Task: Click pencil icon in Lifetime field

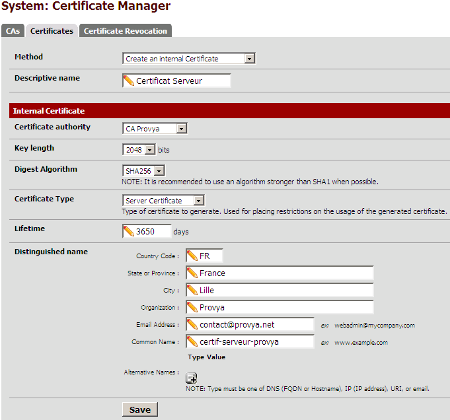Action: [x=129, y=231]
